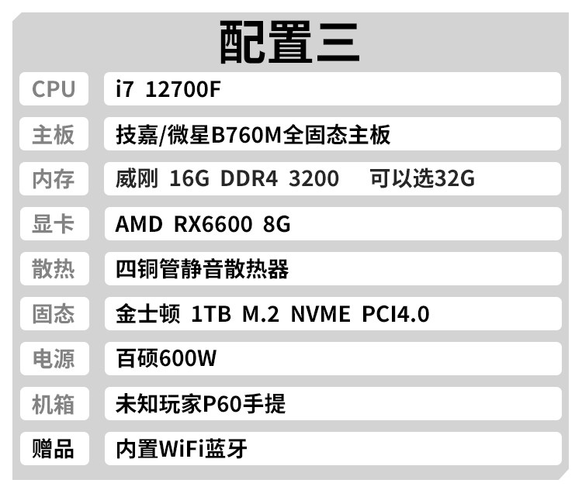Click the 可以选32G option text

tap(421, 179)
